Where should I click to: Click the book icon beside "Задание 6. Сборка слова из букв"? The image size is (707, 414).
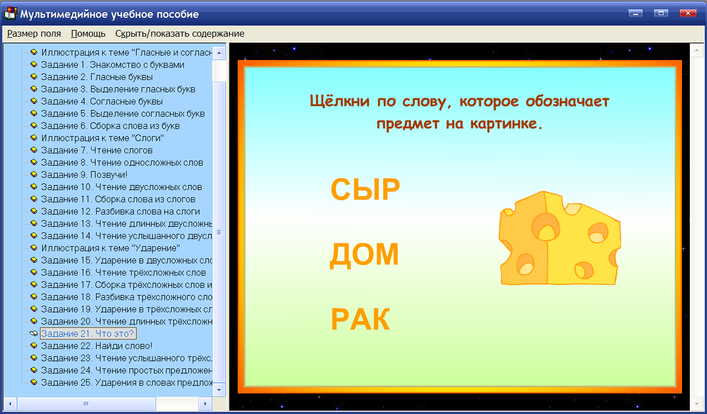click(x=34, y=125)
